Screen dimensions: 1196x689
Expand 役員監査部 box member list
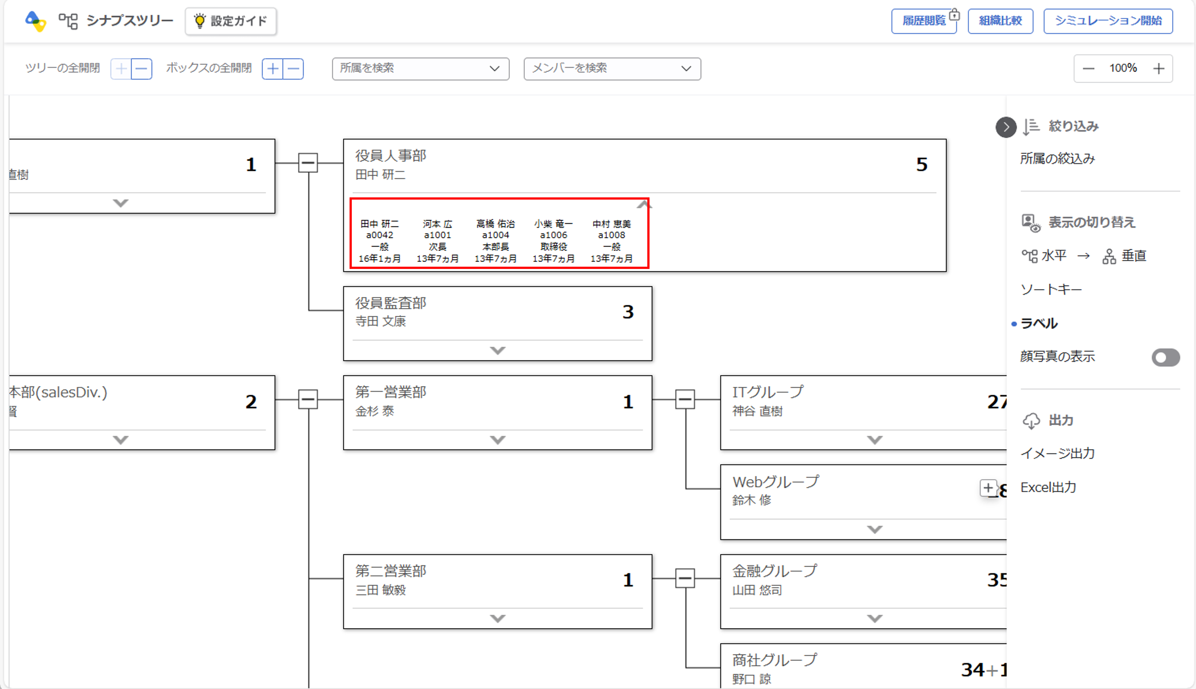497,351
